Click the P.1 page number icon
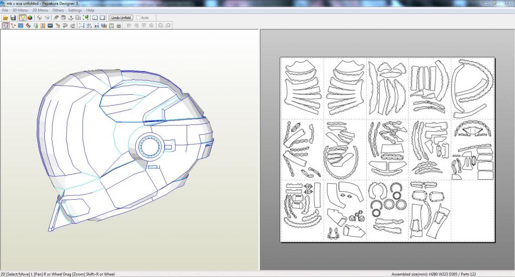The width and height of the screenshot is (515, 277). 97,25
